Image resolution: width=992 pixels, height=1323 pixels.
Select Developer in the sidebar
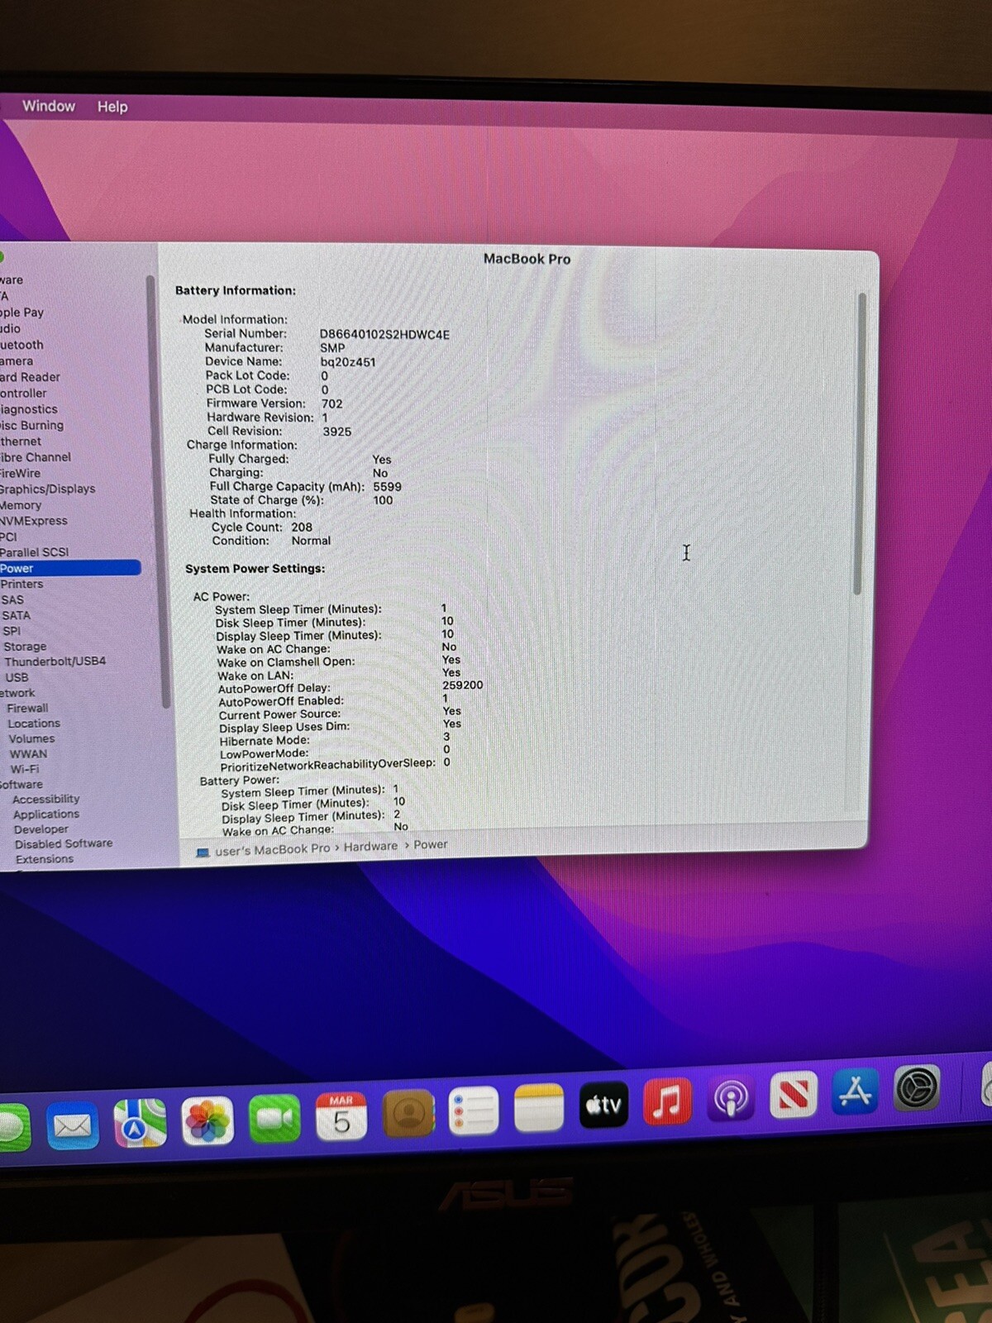pos(41,829)
